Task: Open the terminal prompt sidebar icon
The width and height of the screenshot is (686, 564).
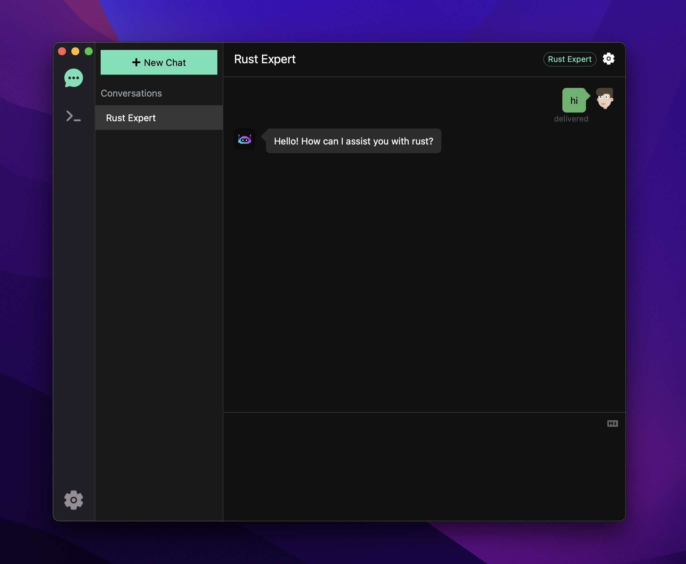Action: [x=73, y=116]
